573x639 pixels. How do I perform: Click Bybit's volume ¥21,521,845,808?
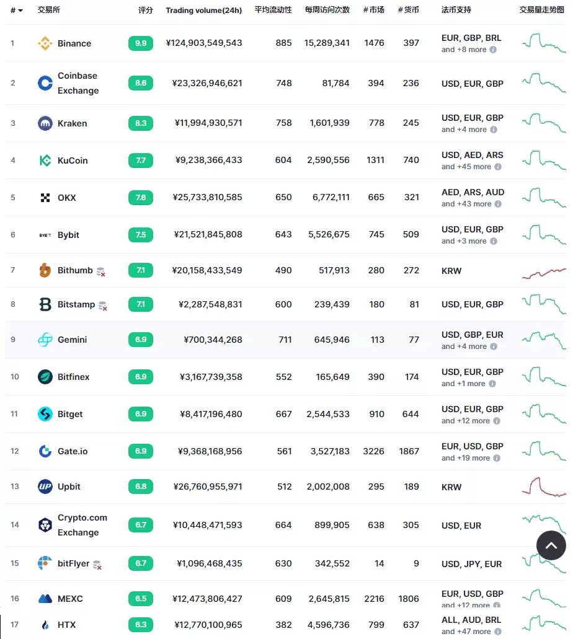pyautogui.click(x=208, y=234)
